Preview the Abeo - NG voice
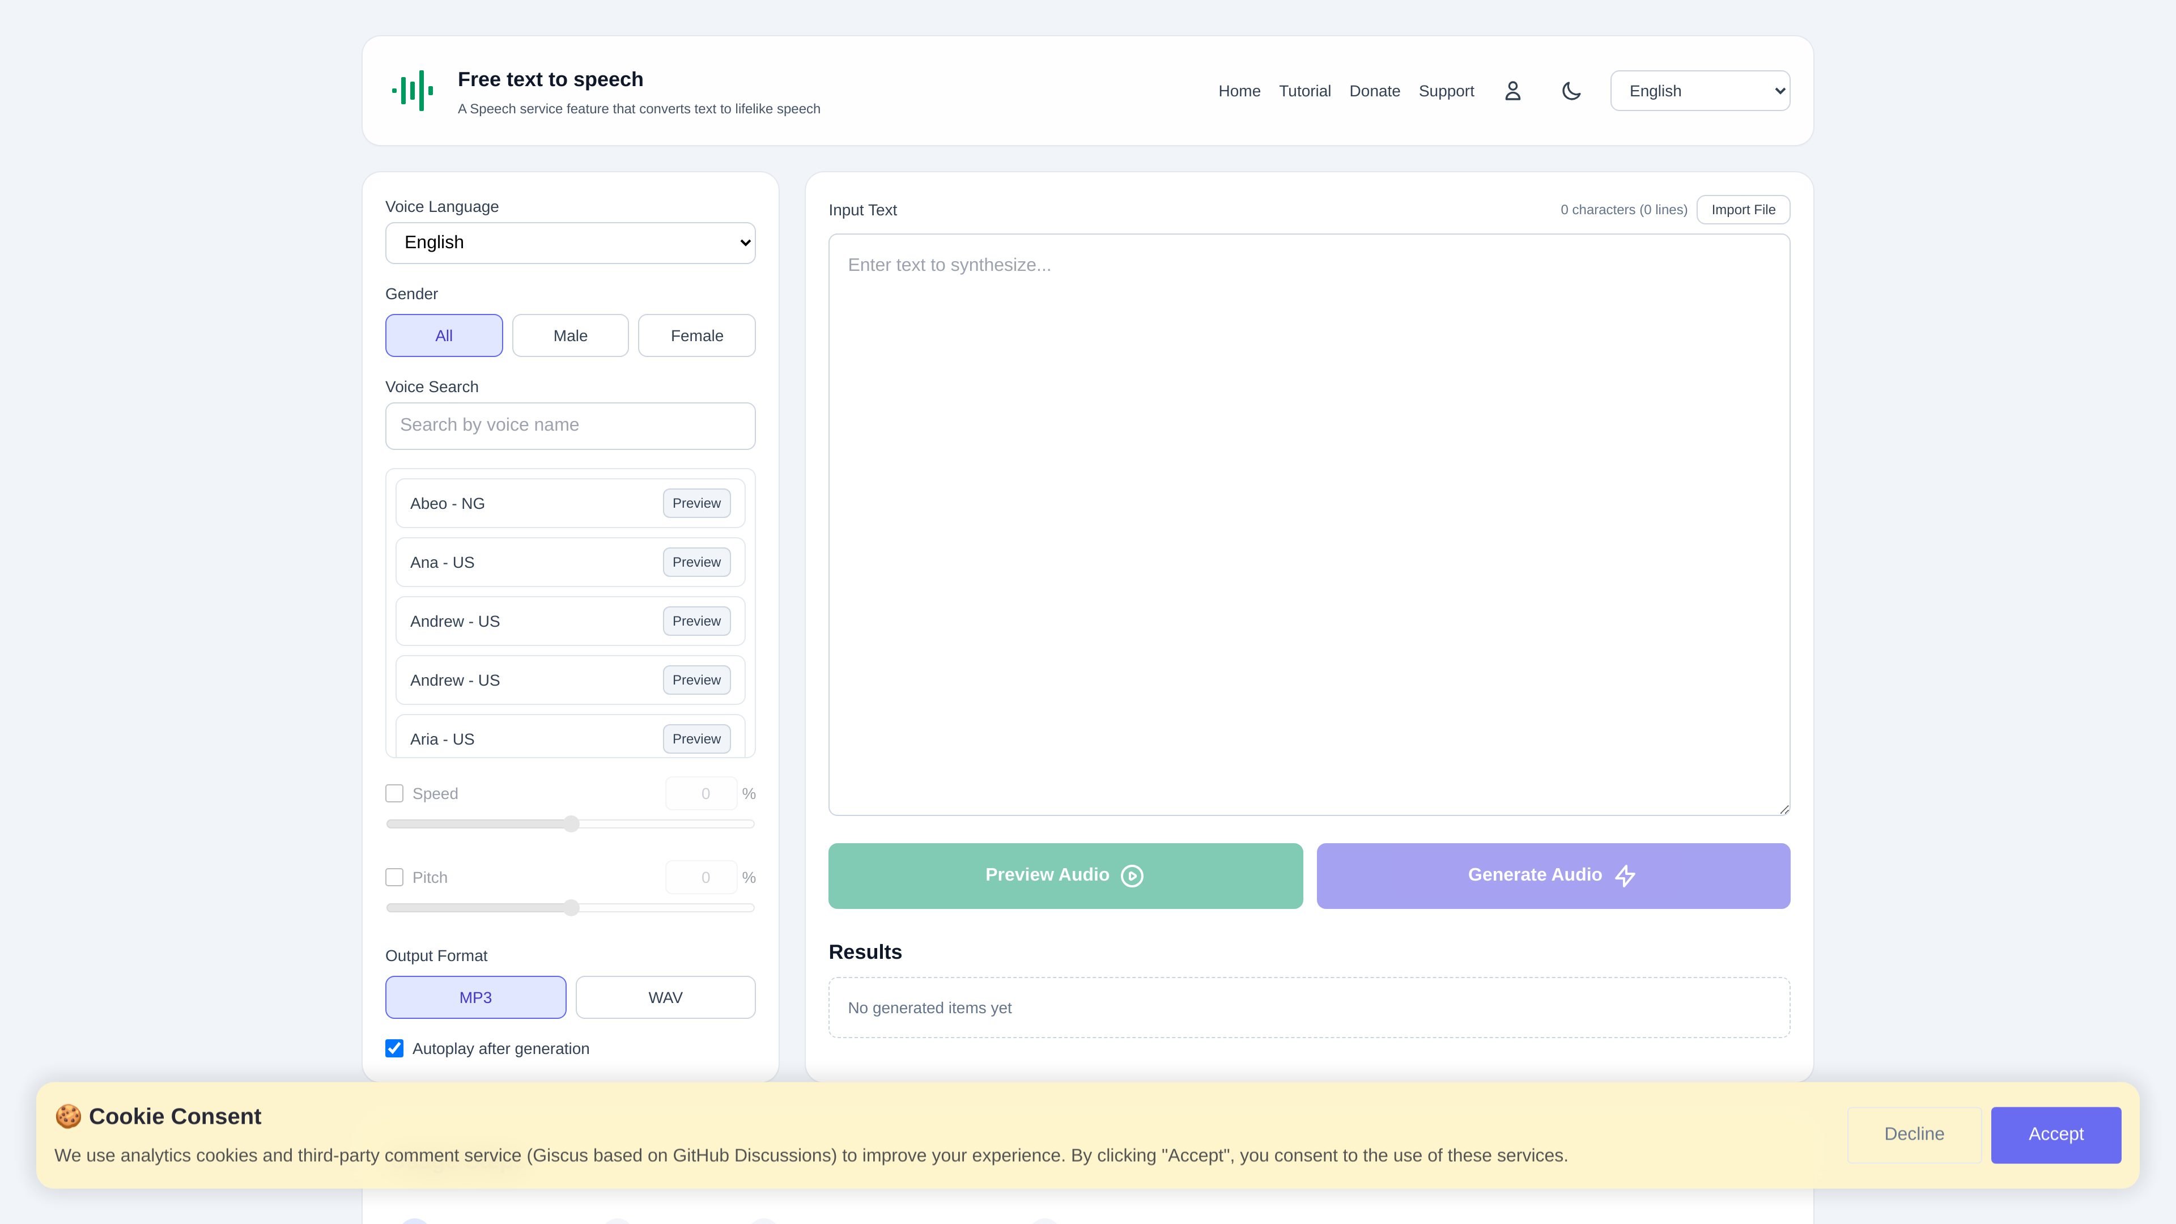 pos(696,503)
